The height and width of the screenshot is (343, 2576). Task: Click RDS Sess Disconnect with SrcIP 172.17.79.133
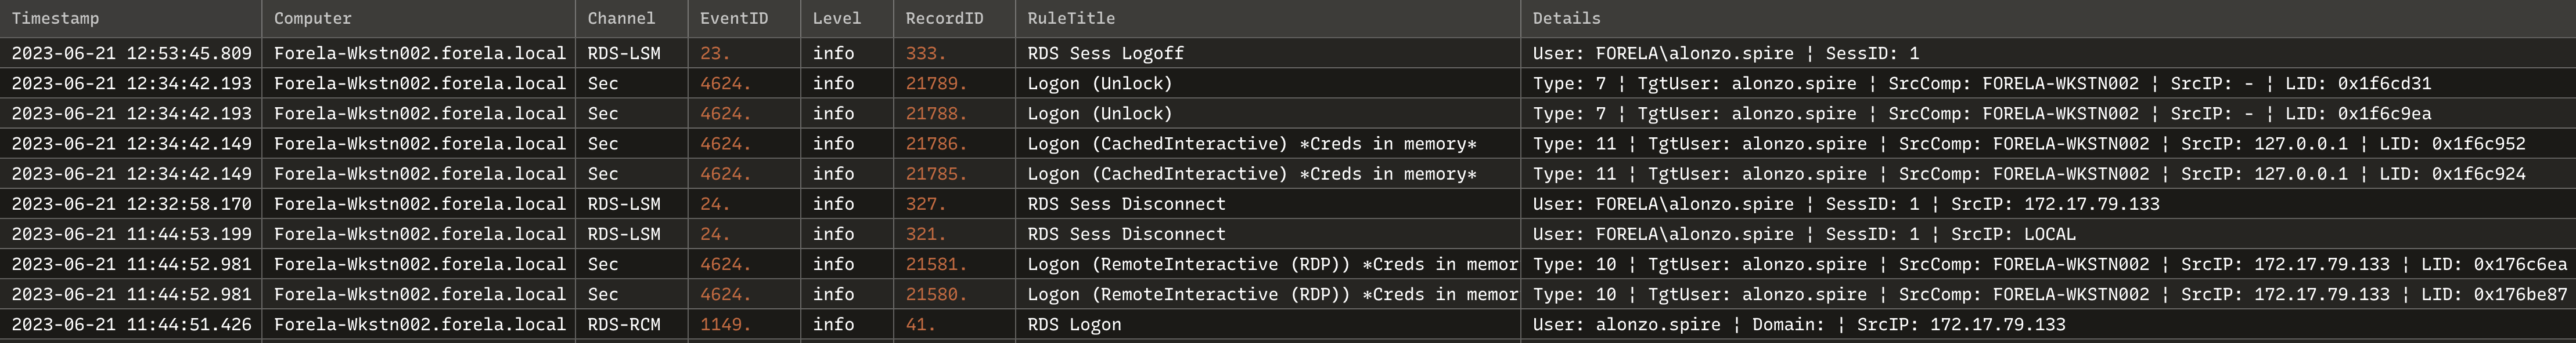1268,203
